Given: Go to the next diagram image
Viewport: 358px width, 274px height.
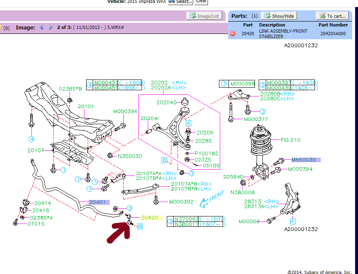Looking at the screenshot, I should pos(51,28).
